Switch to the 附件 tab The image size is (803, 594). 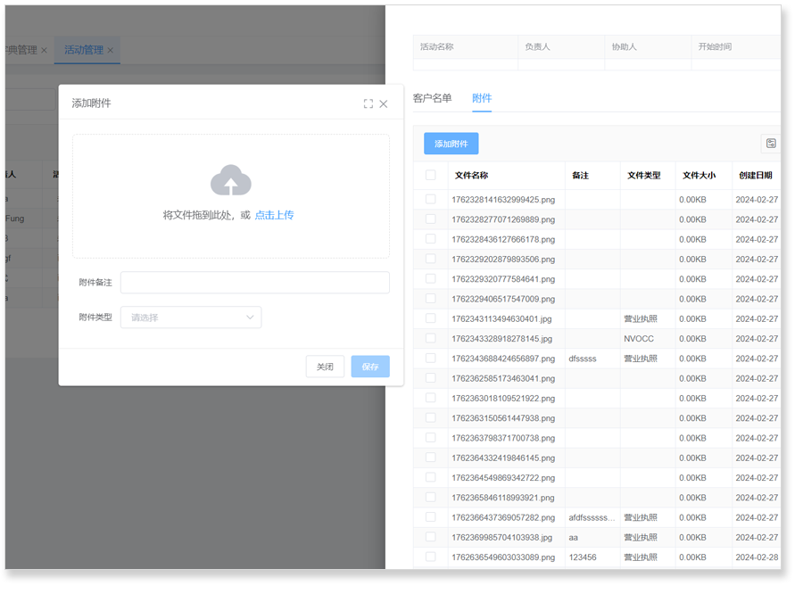(482, 98)
